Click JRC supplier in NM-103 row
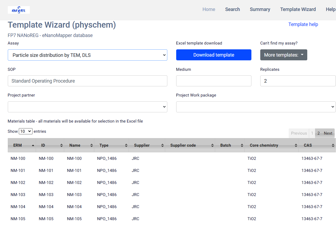 tap(136, 195)
